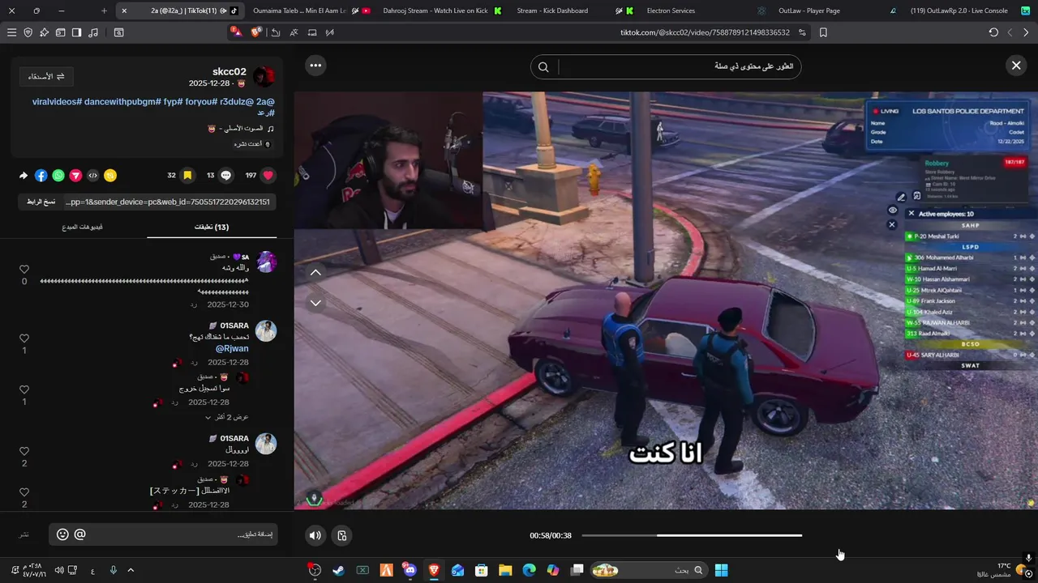
Task: Click the add comment text field
Action: 182,534
